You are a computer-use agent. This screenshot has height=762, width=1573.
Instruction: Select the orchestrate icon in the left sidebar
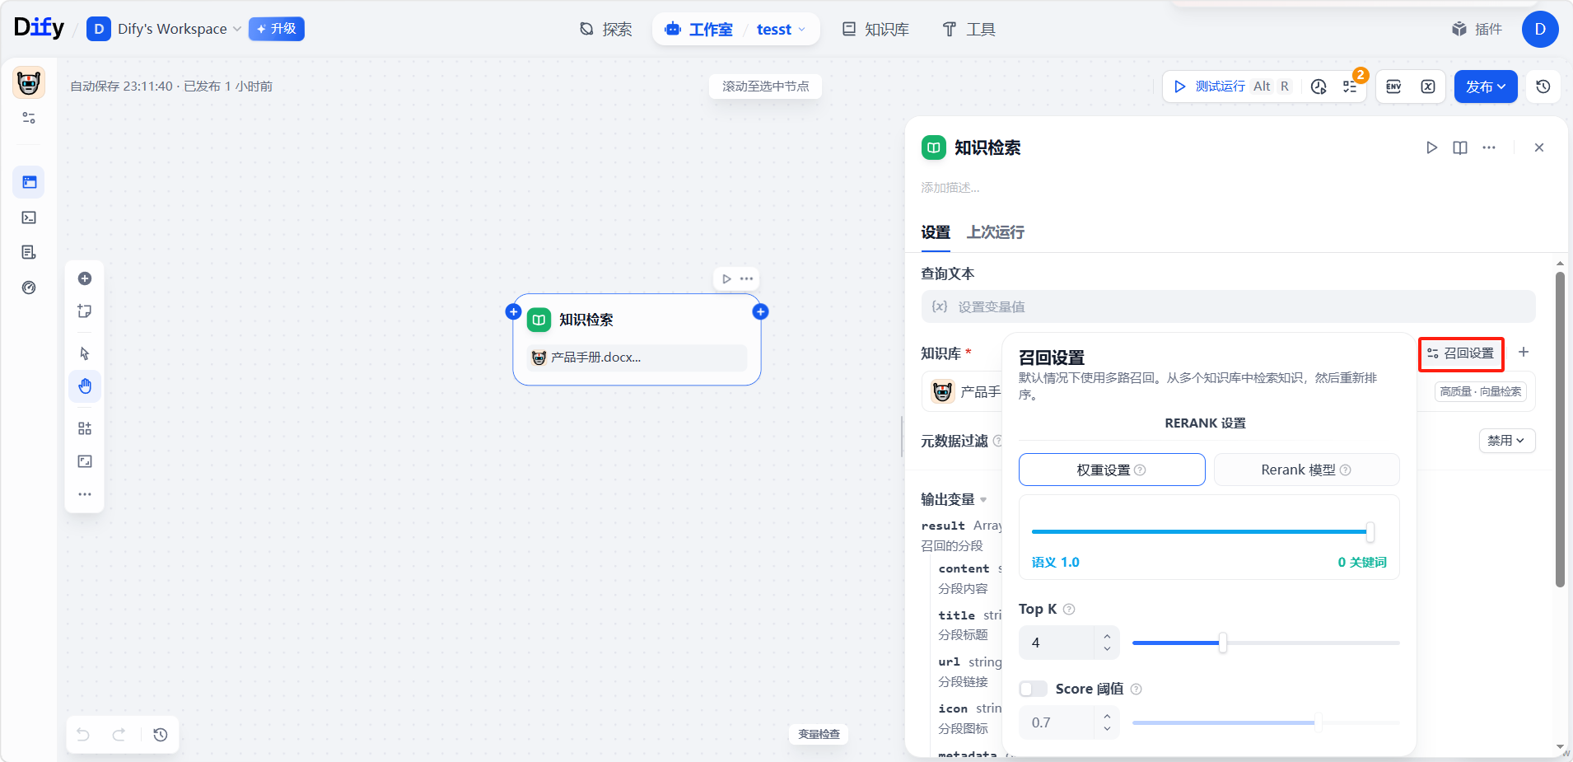(x=29, y=182)
